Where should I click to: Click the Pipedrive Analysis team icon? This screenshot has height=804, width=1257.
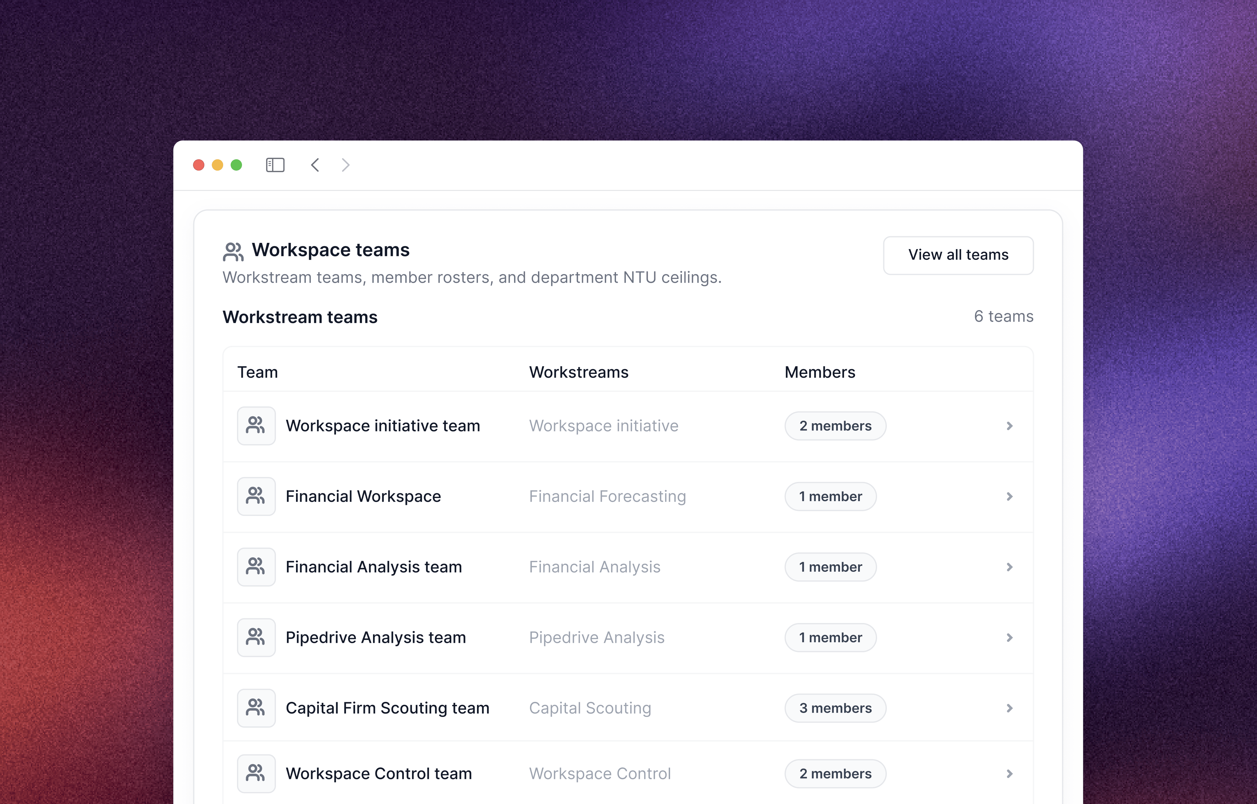pyautogui.click(x=256, y=637)
